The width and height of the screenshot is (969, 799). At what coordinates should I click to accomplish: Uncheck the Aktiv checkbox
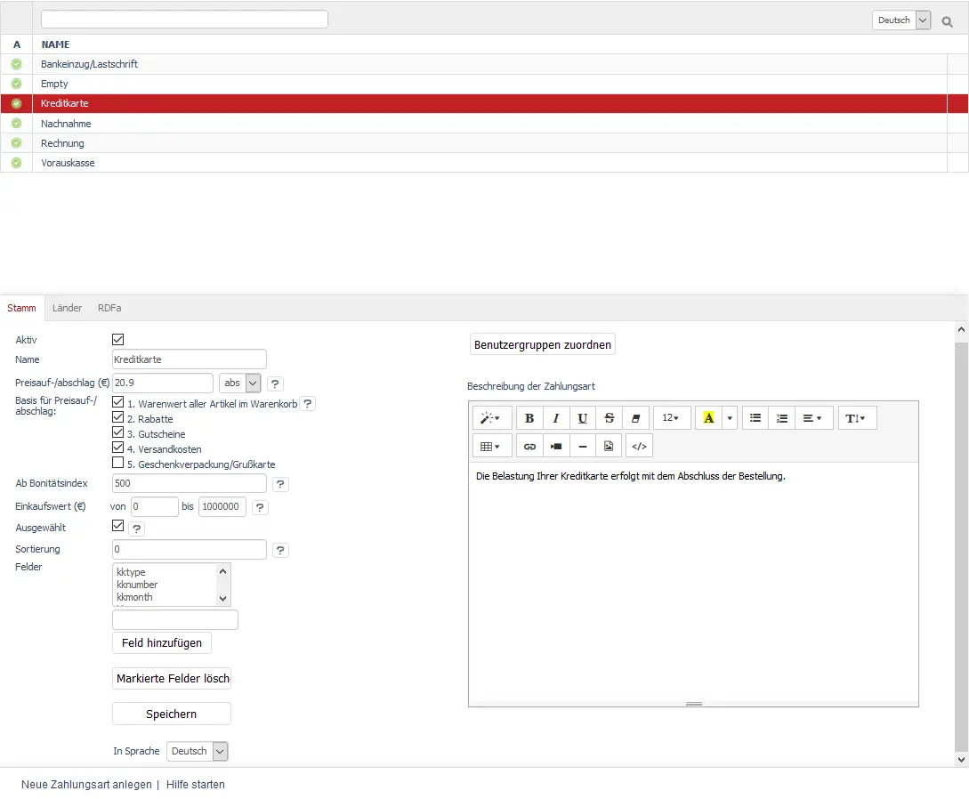click(x=118, y=339)
